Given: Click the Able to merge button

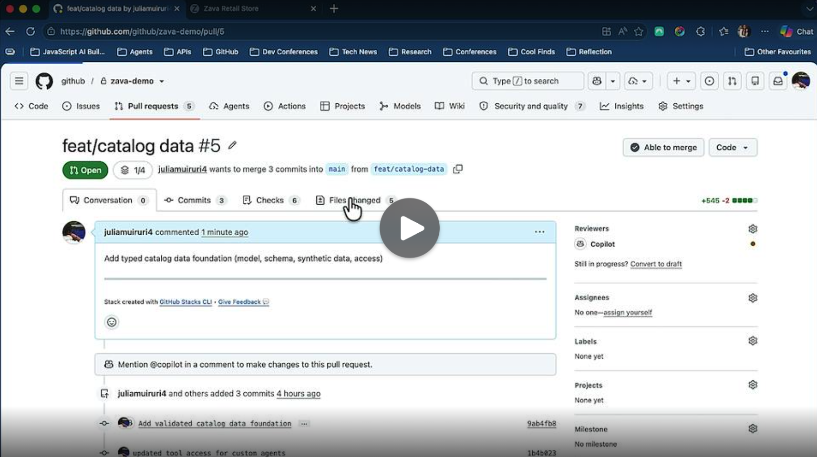Looking at the screenshot, I should coord(663,148).
